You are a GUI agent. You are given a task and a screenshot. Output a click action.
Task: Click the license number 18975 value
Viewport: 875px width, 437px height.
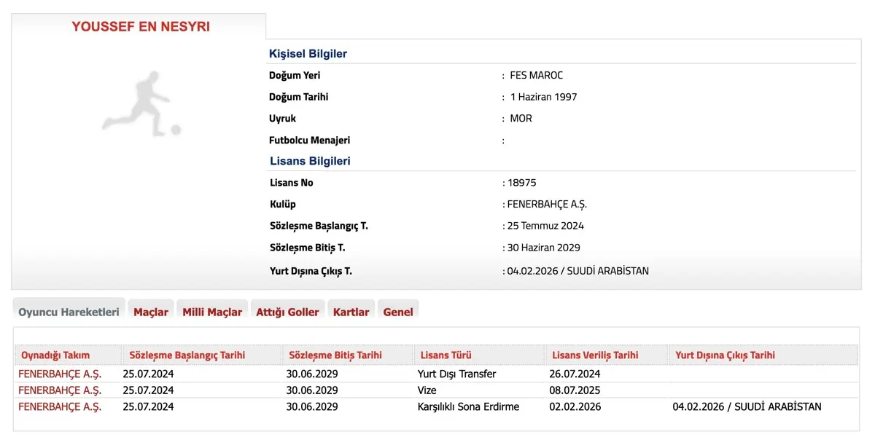pos(521,183)
